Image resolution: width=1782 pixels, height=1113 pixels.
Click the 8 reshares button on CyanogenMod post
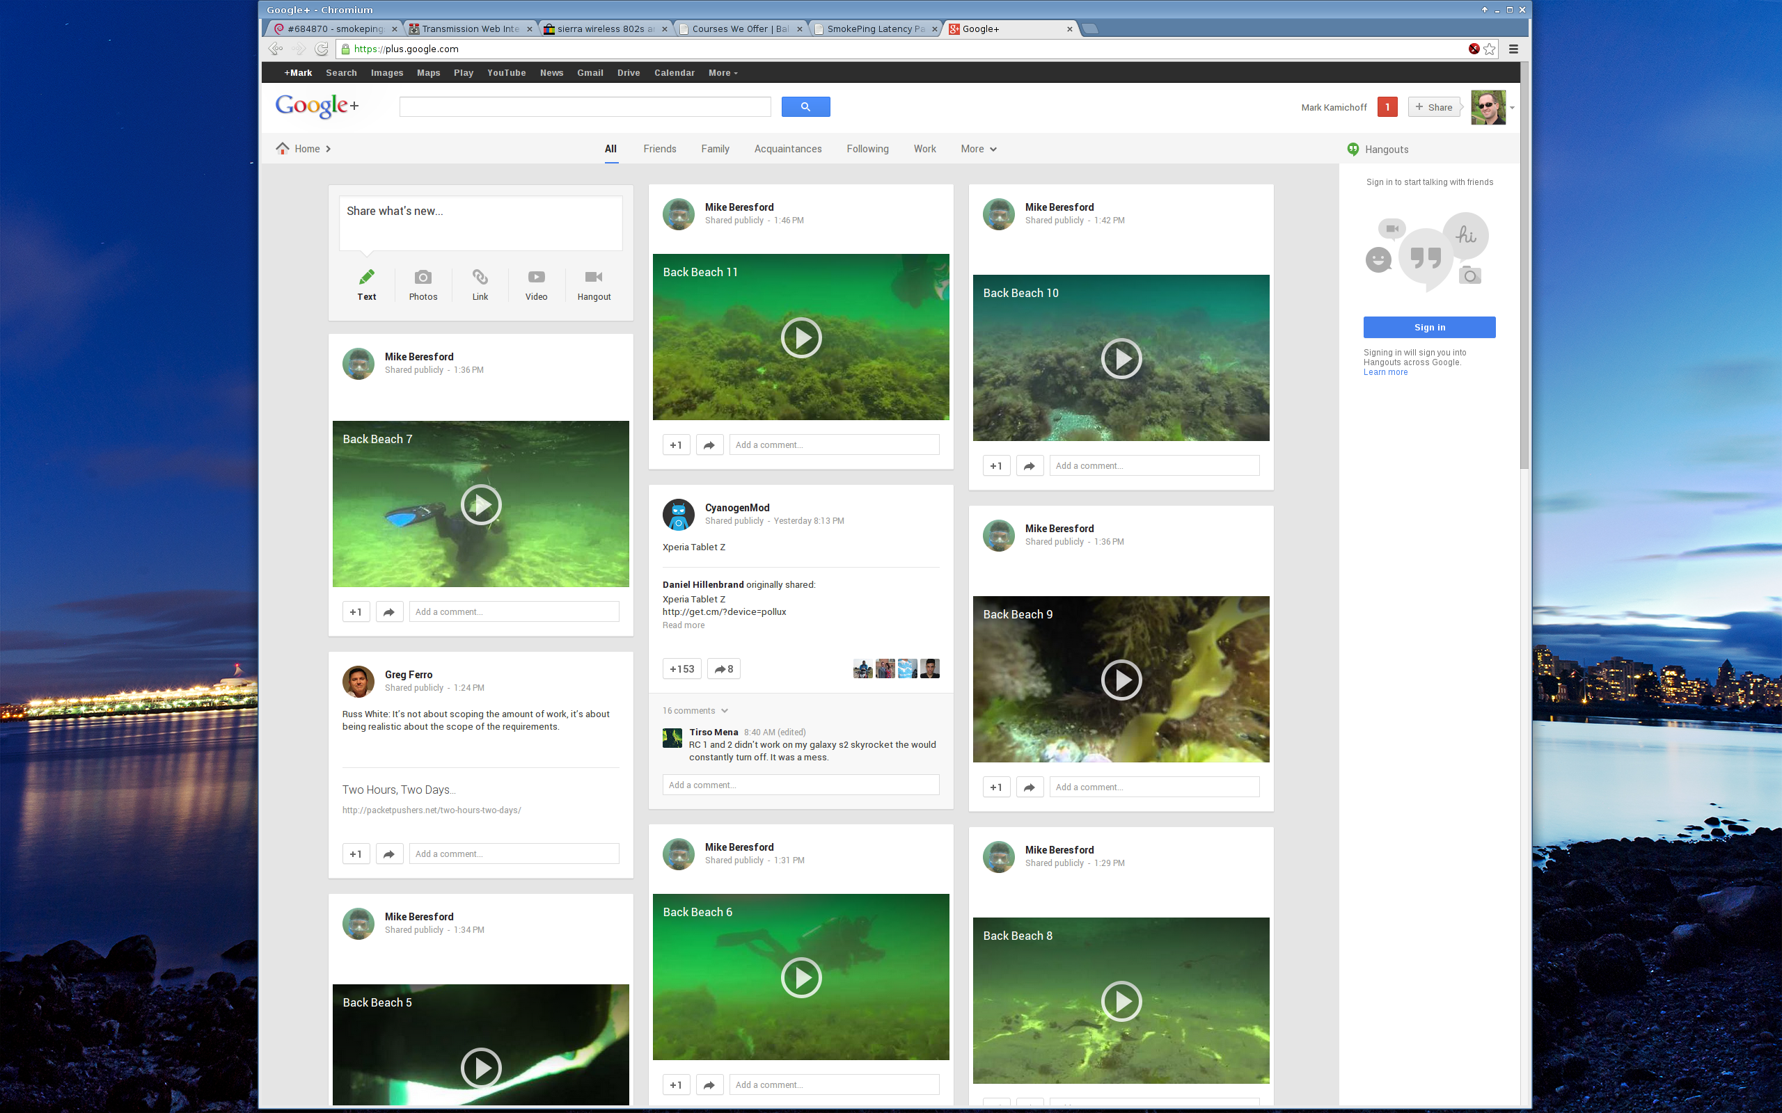point(723,668)
